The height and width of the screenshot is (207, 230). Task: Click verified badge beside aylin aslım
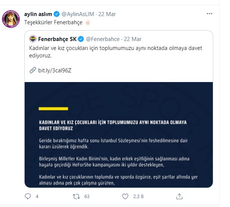pyautogui.click(x=56, y=14)
